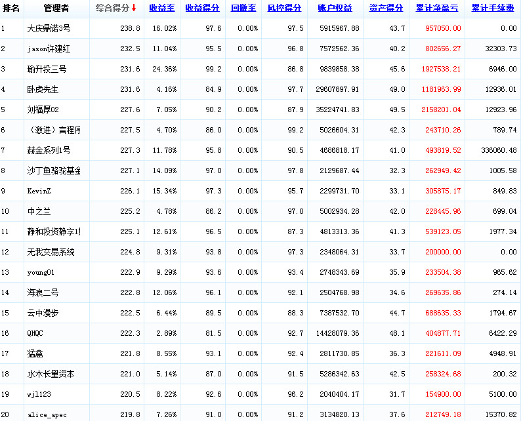
Task: Select manager 大庆鼎诺3号 in first row
Action: pyautogui.click(x=49, y=29)
